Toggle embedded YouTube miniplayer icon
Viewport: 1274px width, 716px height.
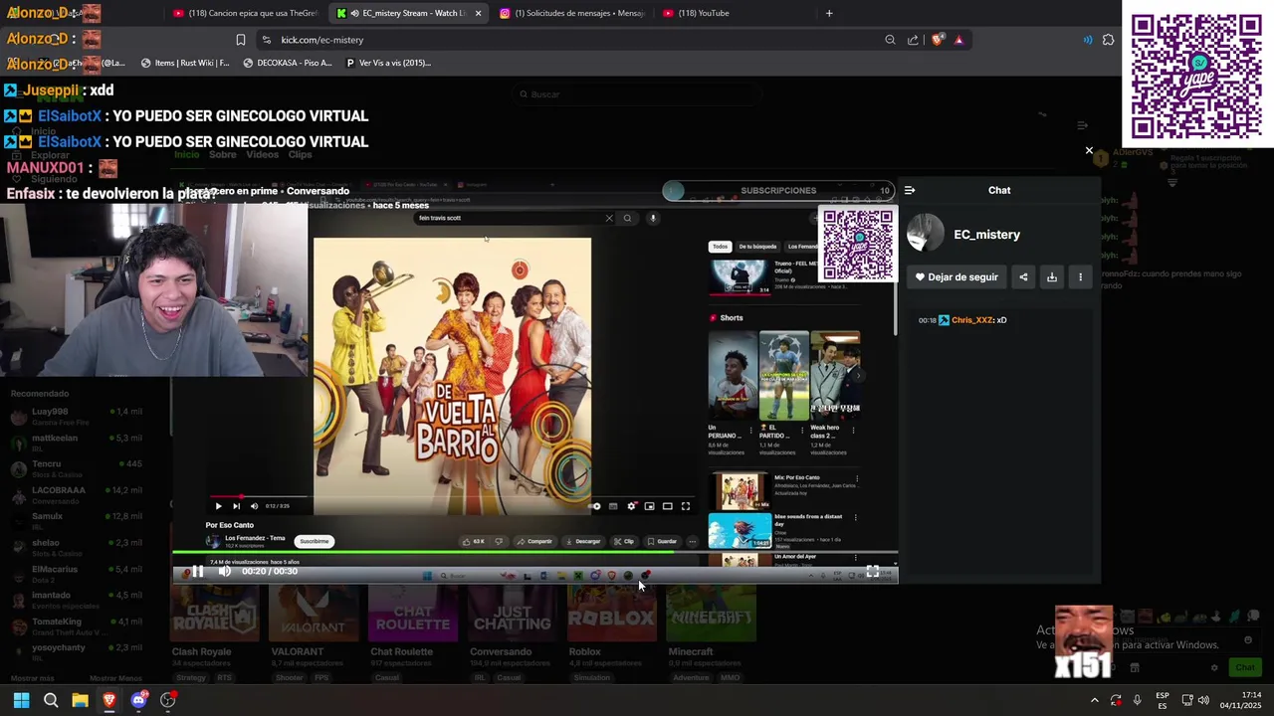click(x=649, y=506)
